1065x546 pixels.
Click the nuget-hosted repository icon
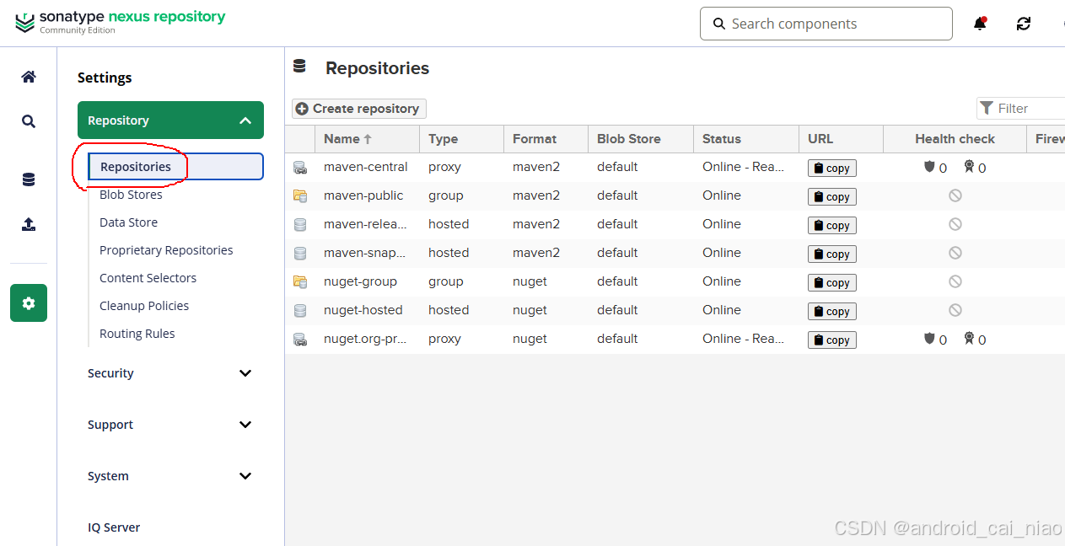[x=300, y=310]
